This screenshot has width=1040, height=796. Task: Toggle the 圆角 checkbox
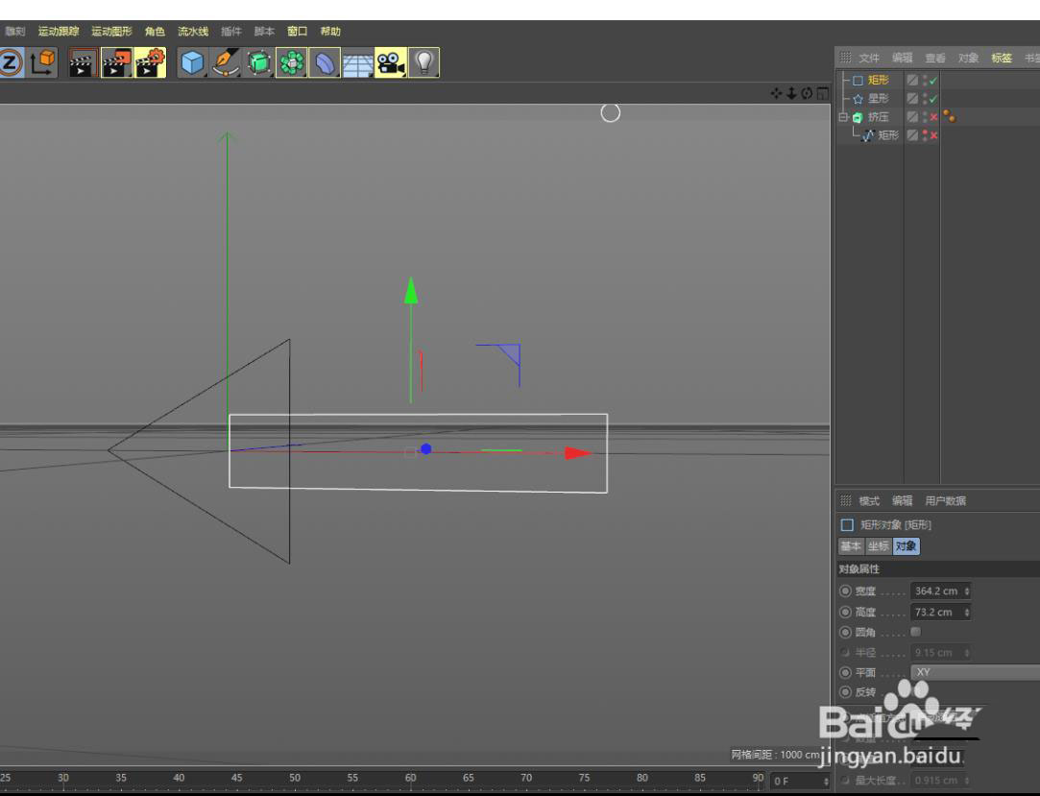[915, 632]
